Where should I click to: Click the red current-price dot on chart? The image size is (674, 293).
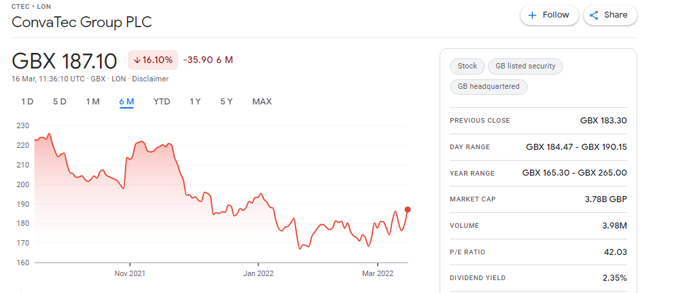tap(408, 210)
